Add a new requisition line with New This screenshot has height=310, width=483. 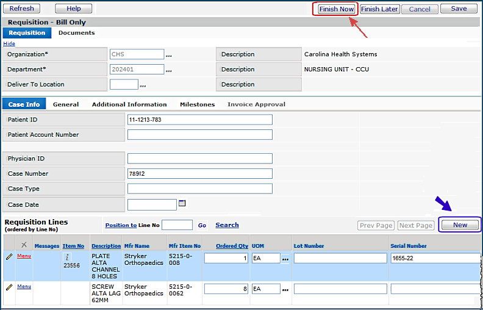coord(460,225)
